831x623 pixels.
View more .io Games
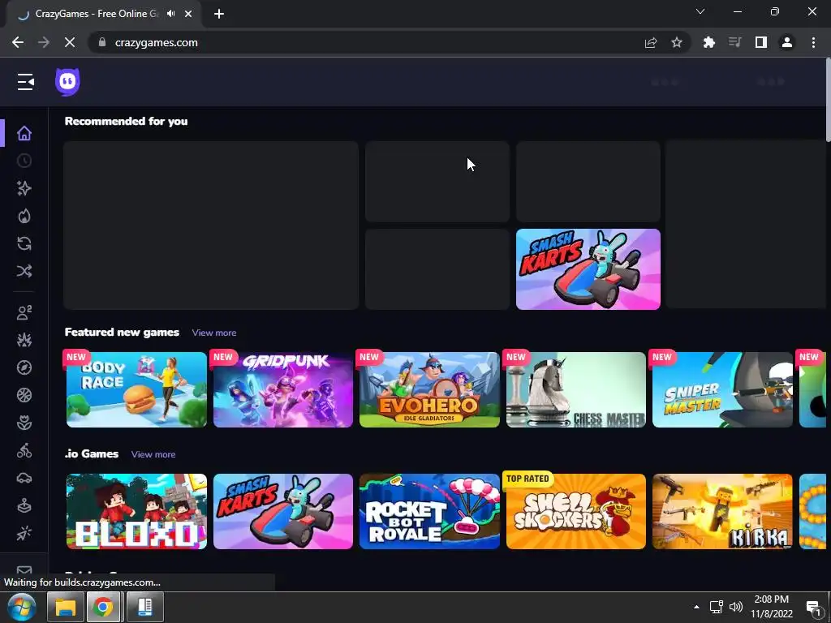[153, 454]
